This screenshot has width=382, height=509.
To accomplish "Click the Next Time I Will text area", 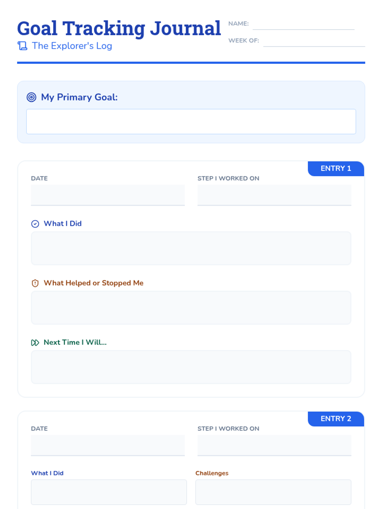I will [x=191, y=367].
